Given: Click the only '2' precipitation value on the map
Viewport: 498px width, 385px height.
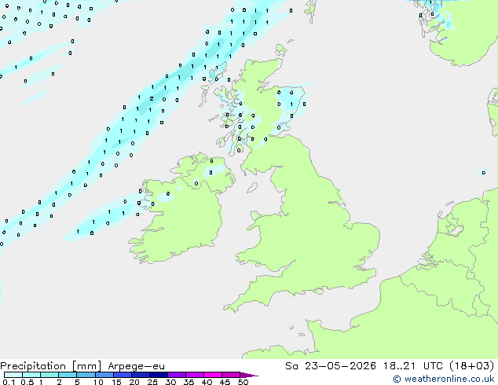Looking at the screenshot, I should pos(152,99).
